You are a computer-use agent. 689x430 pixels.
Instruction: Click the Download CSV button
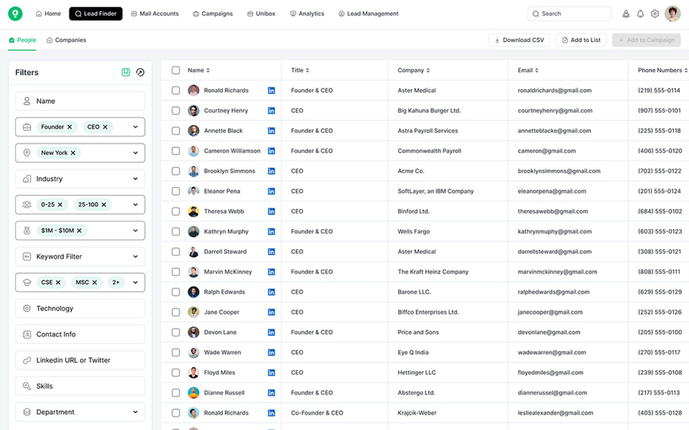pyautogui.click(x=518, y=40)
